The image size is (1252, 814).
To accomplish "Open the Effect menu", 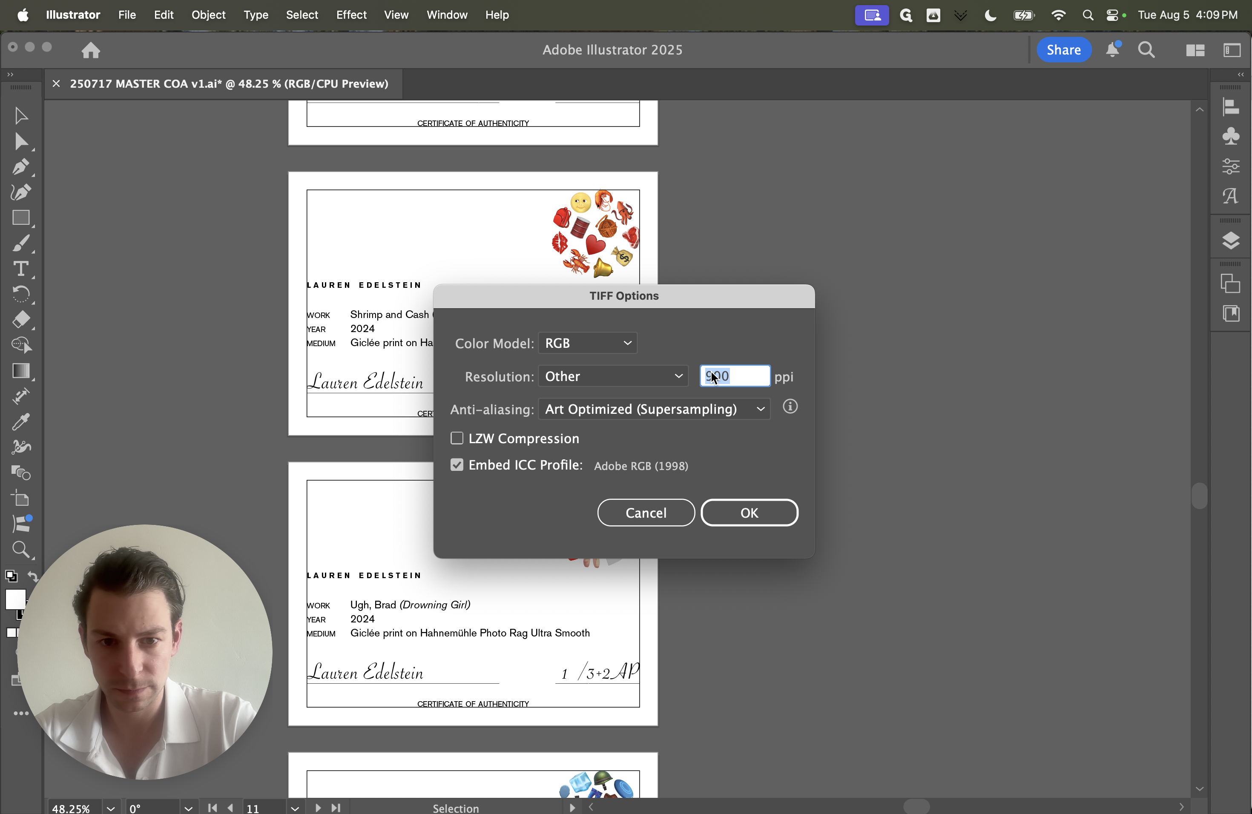I will pos(351,15).
